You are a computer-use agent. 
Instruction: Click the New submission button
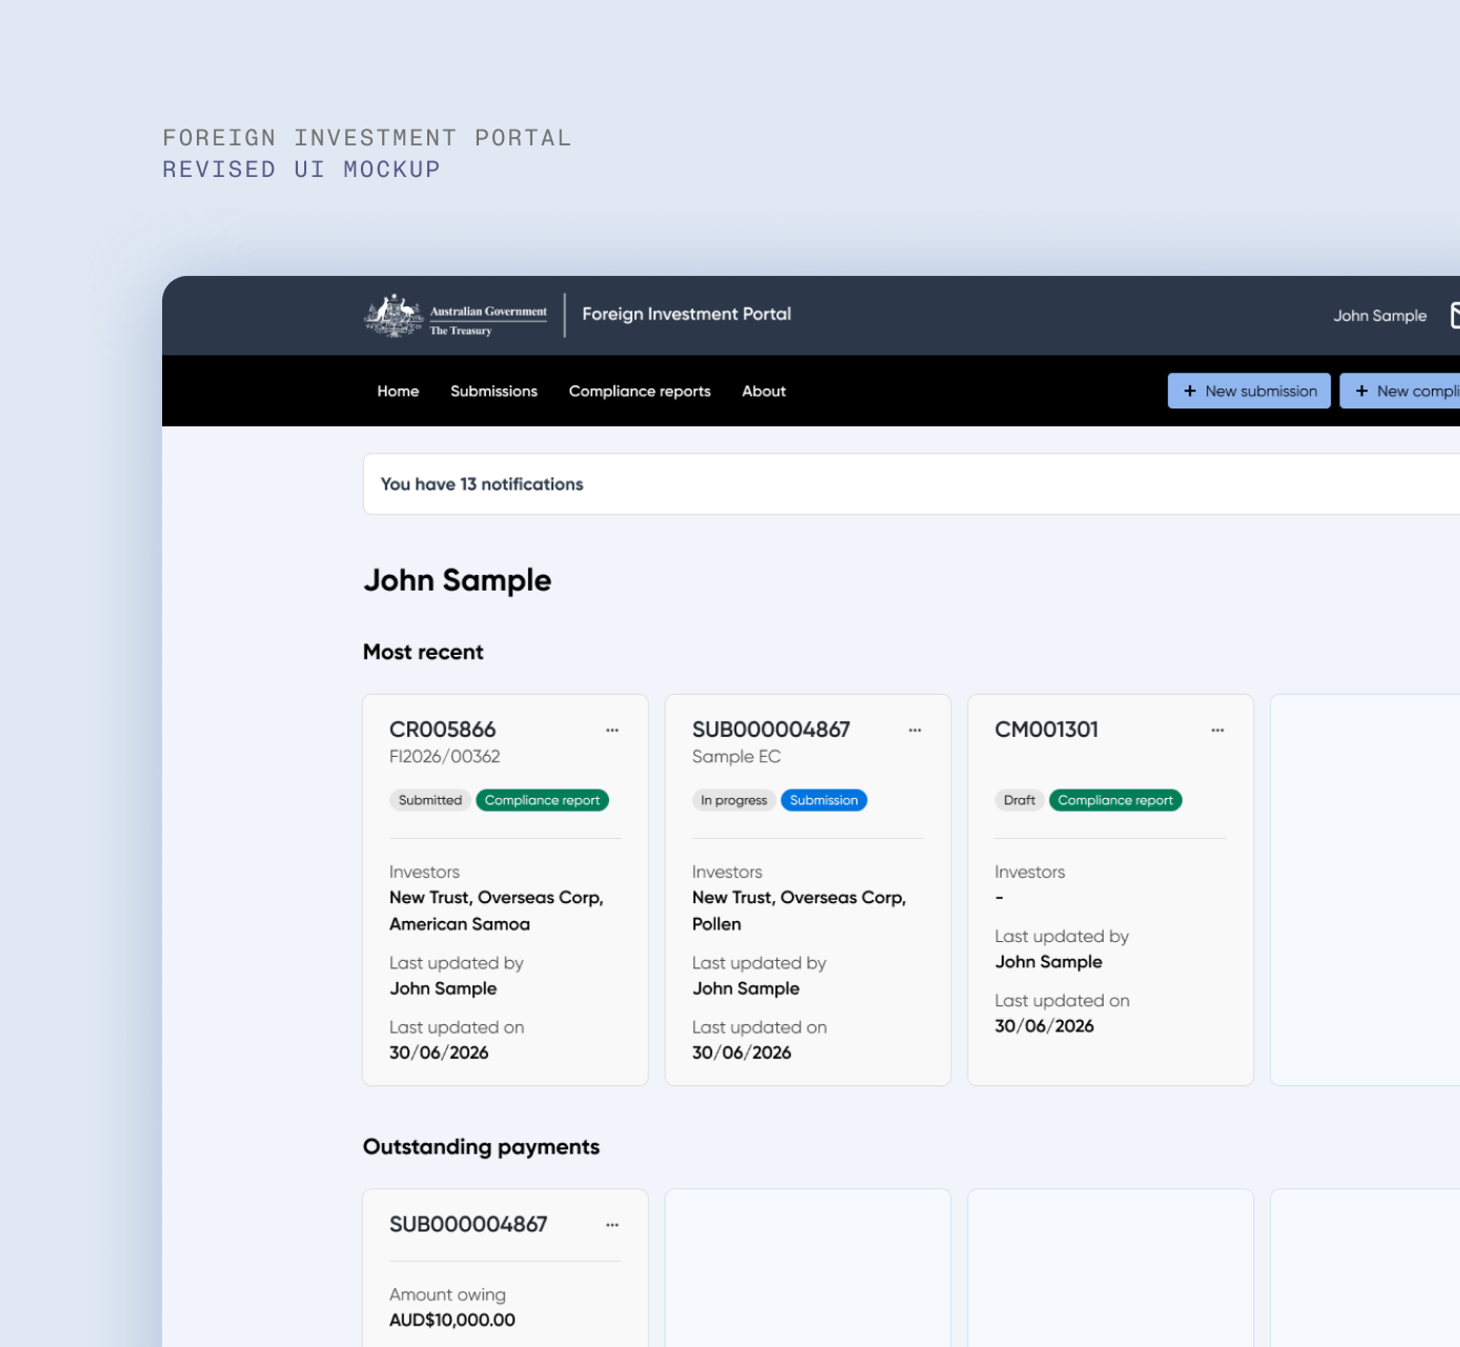click(x=1249, y=391)
